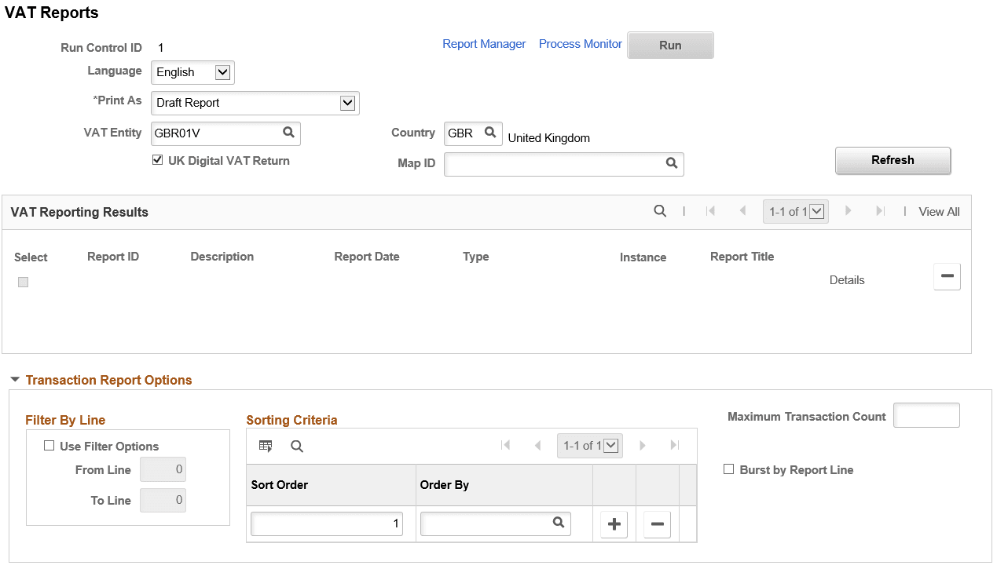Click the find icon in VAT Reporting Results
Image resolution: width=997 pixels, height=569 pixels.
tap(660, 211)
